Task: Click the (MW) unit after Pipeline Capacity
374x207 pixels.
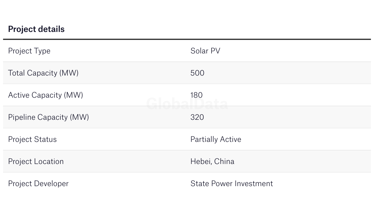Action: [79, 117]
